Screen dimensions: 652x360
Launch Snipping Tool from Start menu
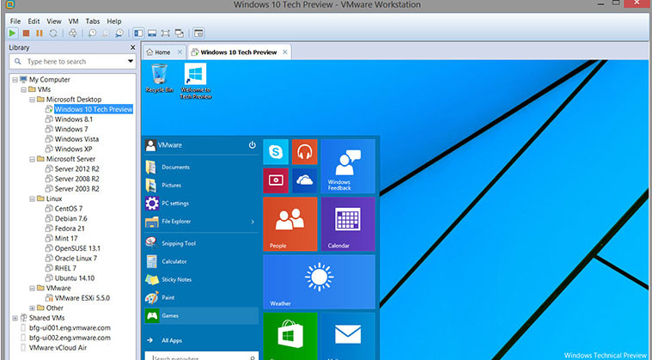(x=202, y=243)
